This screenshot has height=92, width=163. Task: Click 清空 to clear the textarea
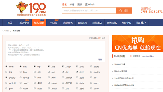click(100, 60)
